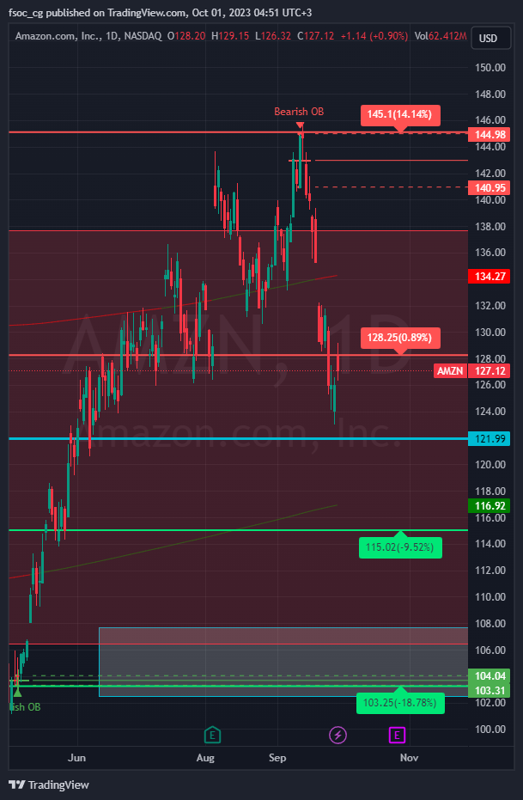This screenshot has height=800, width=523.
Task: Click the C127.12 close value
Action: click(x=315, y=36)
